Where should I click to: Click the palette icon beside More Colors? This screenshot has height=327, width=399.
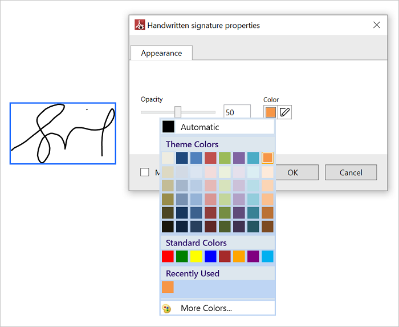coord(167,308)
